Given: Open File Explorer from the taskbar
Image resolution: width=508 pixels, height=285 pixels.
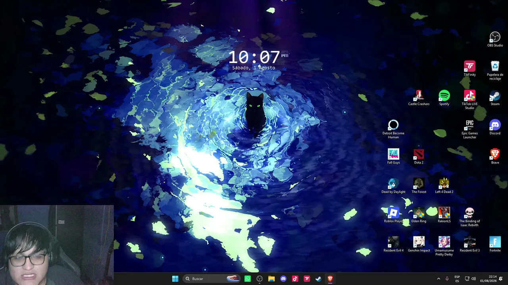Looking at the screenshot, I should tap(271, 279).
